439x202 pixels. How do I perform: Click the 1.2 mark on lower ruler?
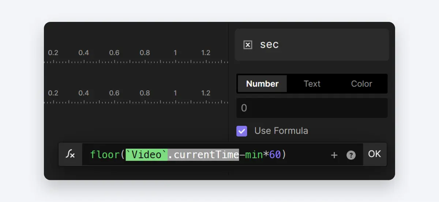tap(206, 93)
